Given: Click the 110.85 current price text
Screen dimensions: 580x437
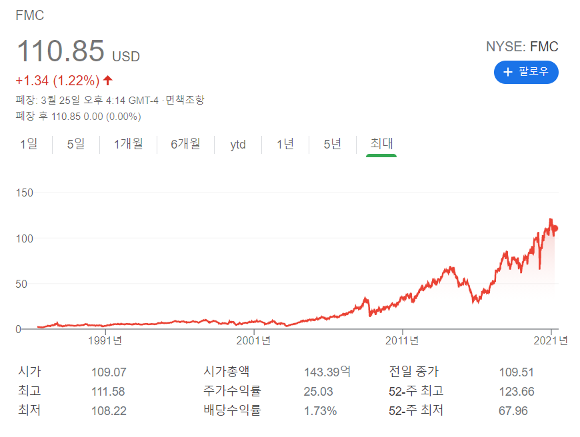Looking at the screenshot, I should (x=61, y=51).
